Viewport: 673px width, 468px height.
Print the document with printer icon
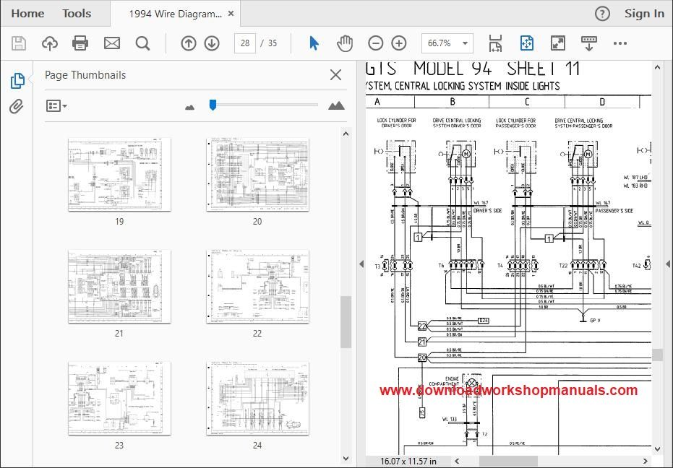point(80,43)
